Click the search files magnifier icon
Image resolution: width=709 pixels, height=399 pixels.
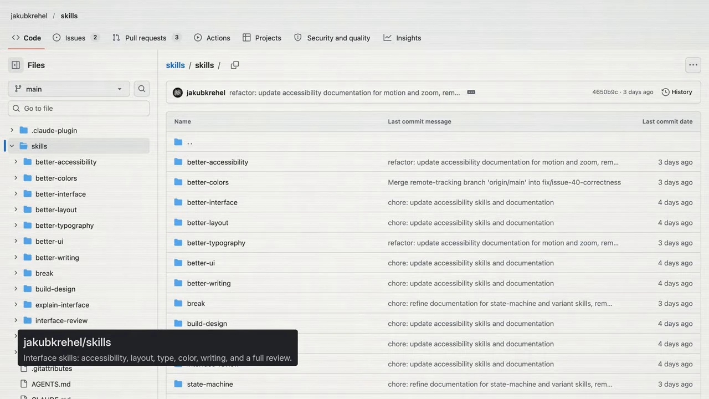pos(142,89)
